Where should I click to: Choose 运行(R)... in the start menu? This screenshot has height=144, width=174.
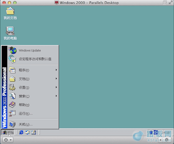point(33,114)
